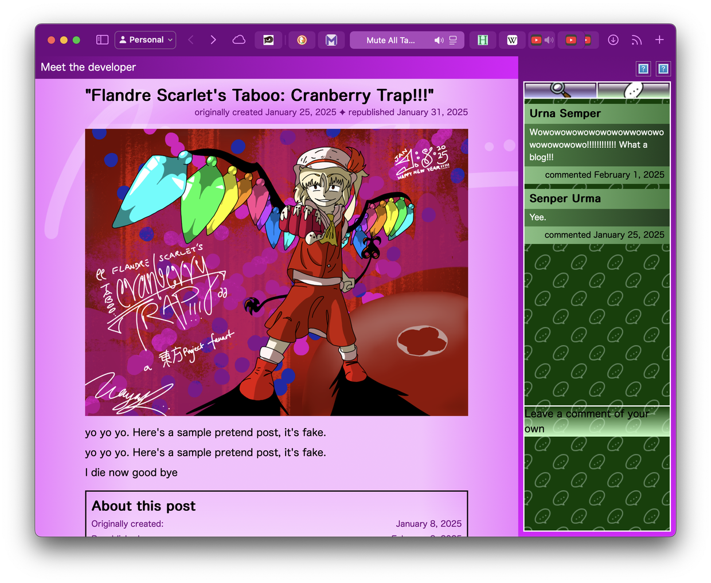The height and width of the screenshot is (583, 711).
Task: Go back with the left chevron
Action: point(191,40)
